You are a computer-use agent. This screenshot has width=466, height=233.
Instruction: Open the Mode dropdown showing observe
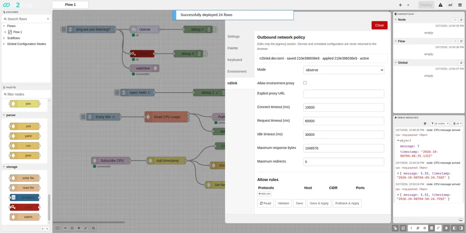(x=344, y=70)
